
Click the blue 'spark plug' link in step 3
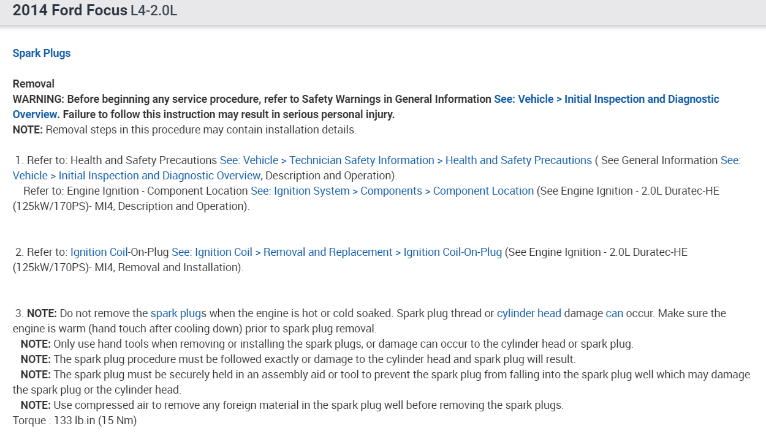point(176,313)
